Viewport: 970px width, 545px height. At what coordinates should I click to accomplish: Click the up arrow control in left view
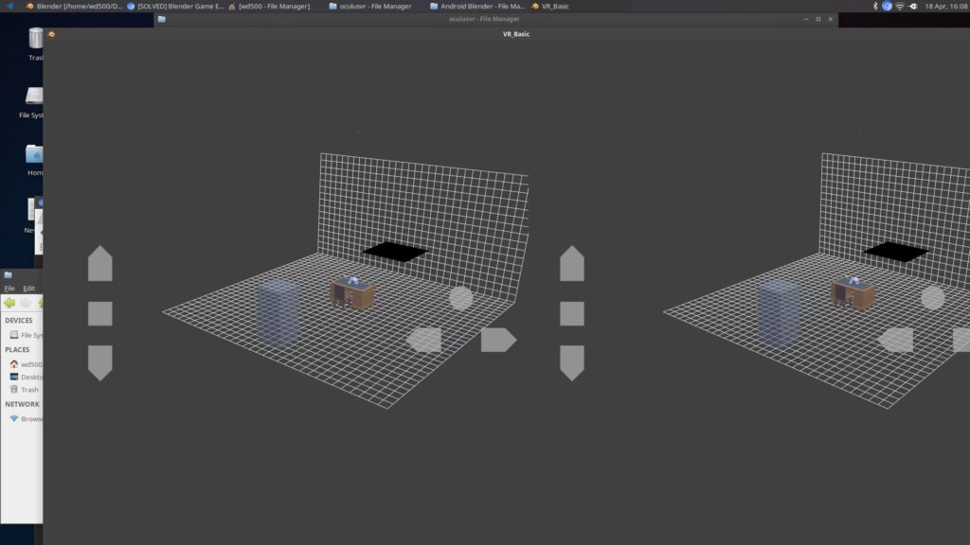click(100, 264)
